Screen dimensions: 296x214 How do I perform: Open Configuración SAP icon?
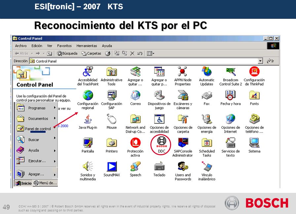coord(112,95)
